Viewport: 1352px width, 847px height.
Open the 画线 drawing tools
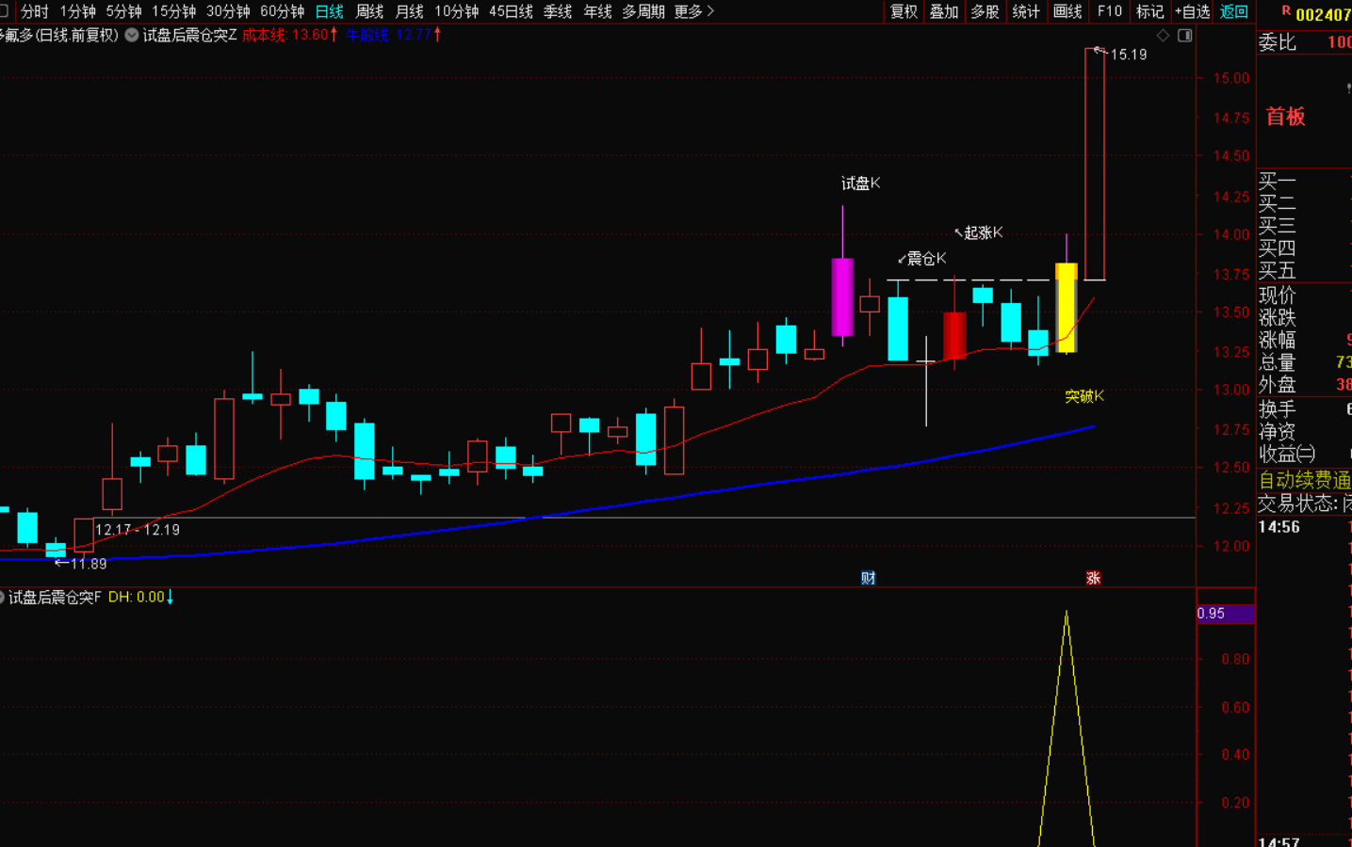[x=1067, y=11]
